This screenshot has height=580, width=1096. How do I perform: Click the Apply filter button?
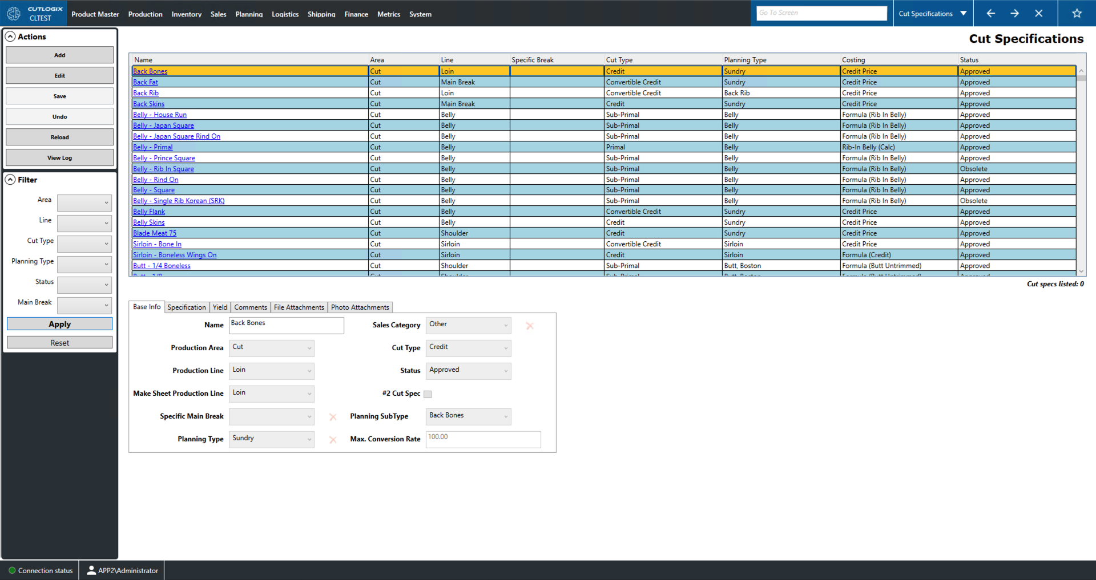point(59,323)
